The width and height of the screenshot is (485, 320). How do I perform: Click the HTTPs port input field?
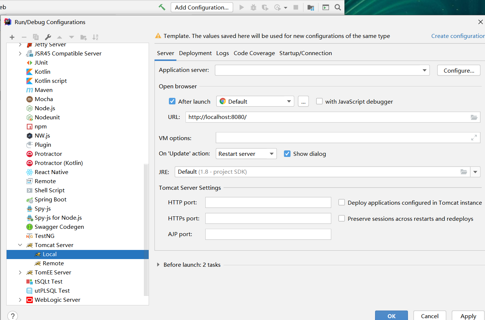[268, 218]
